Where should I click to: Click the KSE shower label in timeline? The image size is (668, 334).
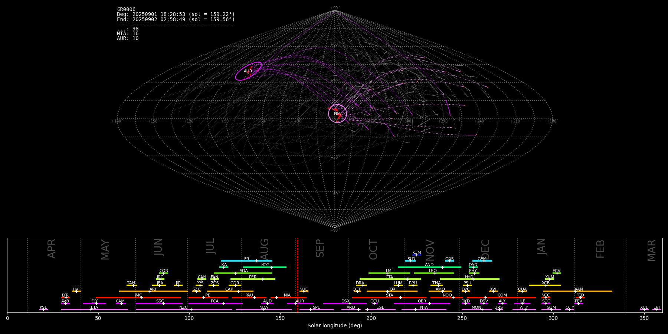tap(43, 308)
